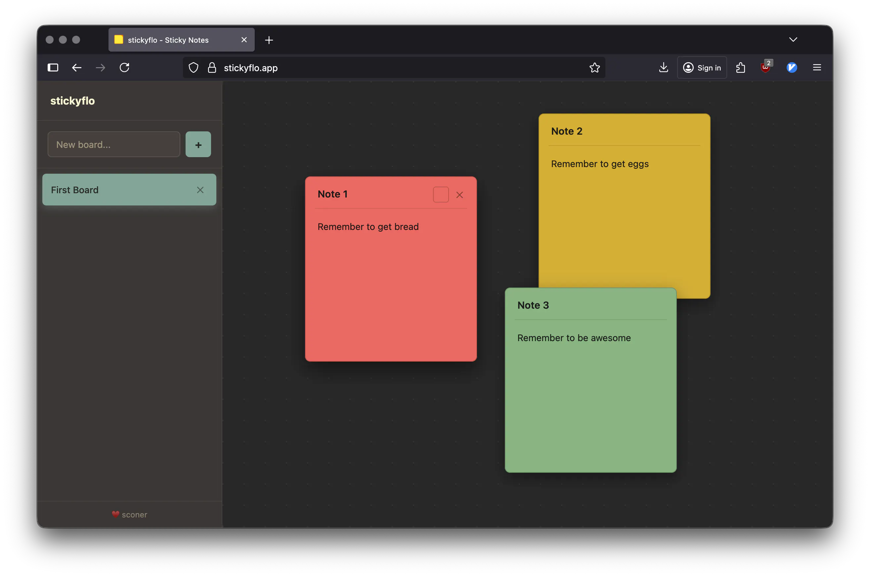Click the stickyflo logo heading
Screen dimensions: 870x577
(72, 101)
